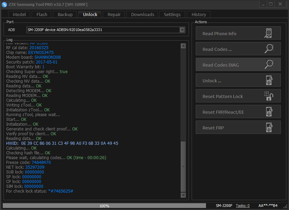Image resolution: width=289 pixels, height=210 pixels.
Task: Click the log scrollbar down arrow
Action: pyautogui.click(x=183, y=195)
